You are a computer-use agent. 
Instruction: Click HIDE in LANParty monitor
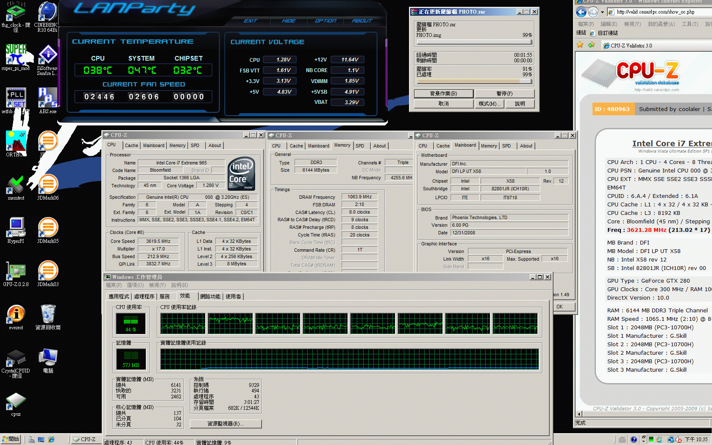pyautogui.click(x=289, y=21)
